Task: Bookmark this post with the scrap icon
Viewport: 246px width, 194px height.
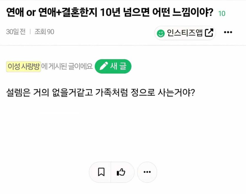Action: pyautogui.click(x=101, y=172)
